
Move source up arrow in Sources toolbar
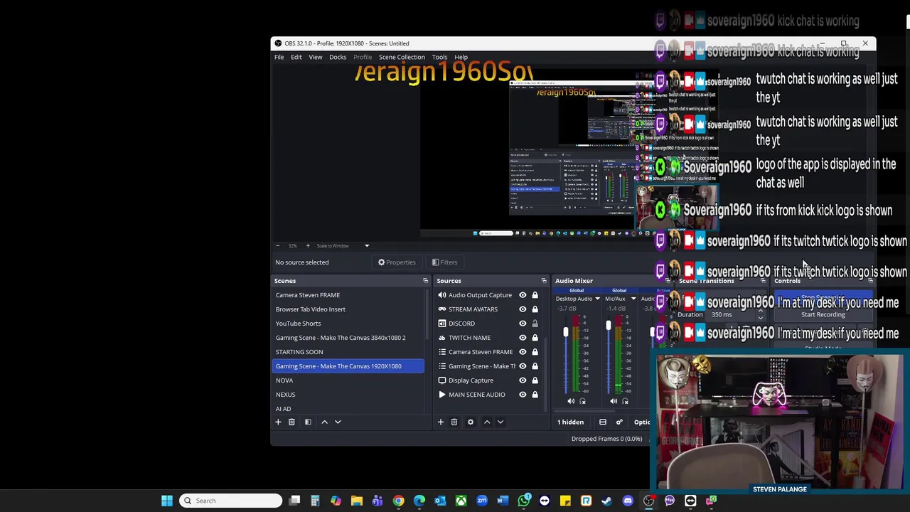pos(487,422)
